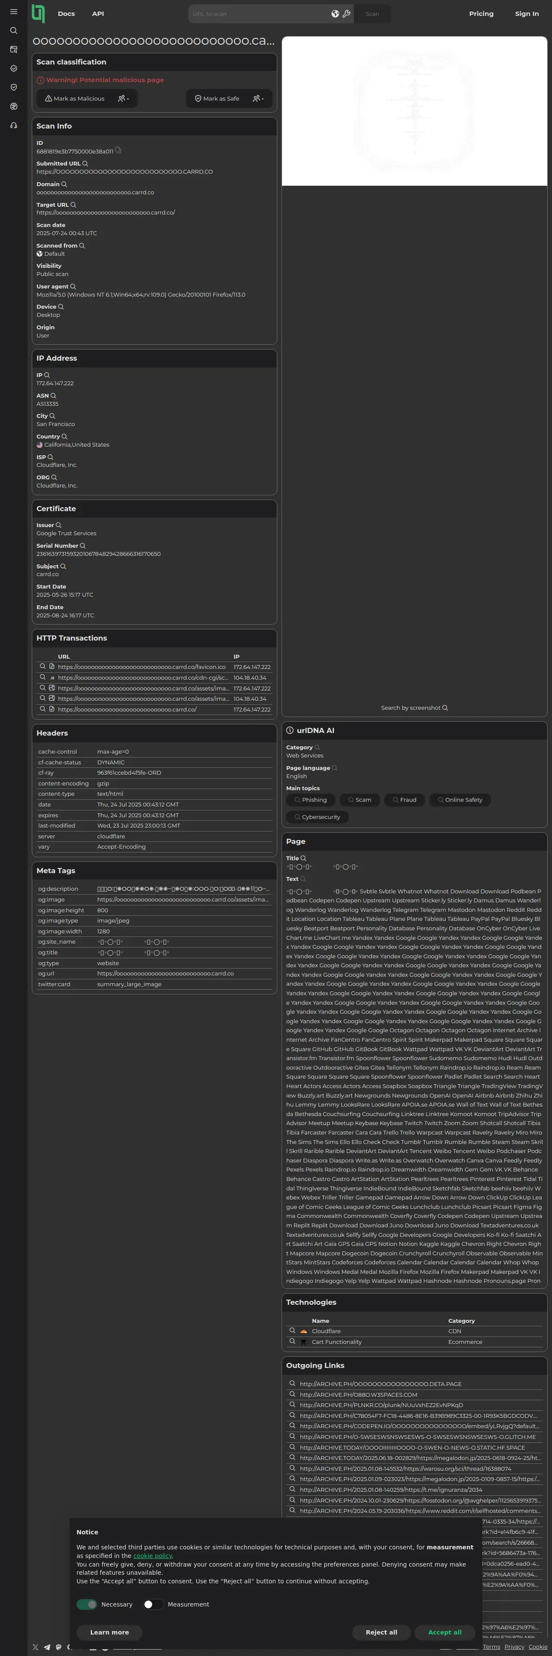Toggle the Measurement cookie switch

(x=152, y=1604)
